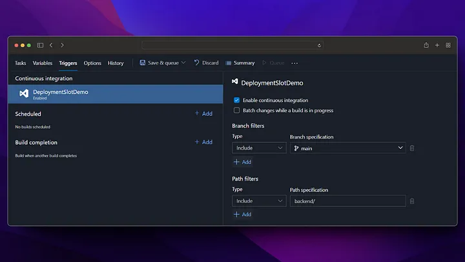This screenshot has width=465, height=262.
Task: Open a new browser tab with plus icon
Action: (x=437, y=45)
